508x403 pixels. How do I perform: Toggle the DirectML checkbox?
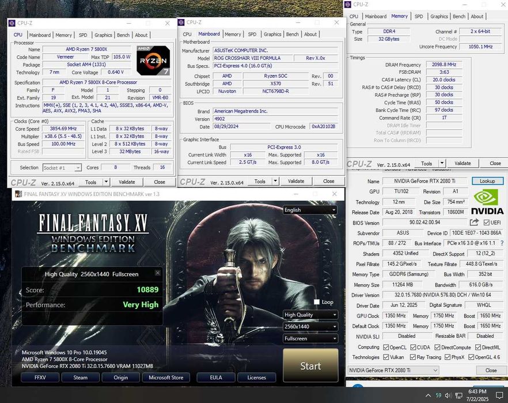(478, 347)
